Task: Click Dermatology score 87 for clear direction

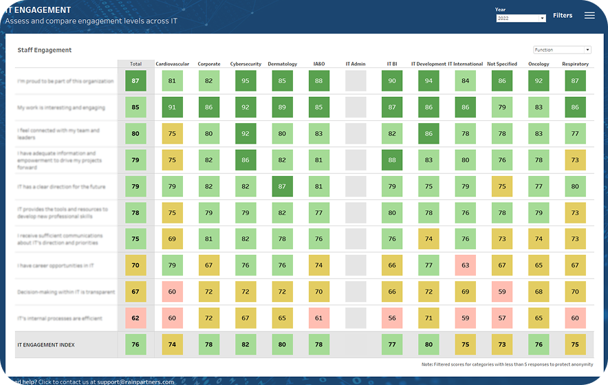Action: click(282, 186)
